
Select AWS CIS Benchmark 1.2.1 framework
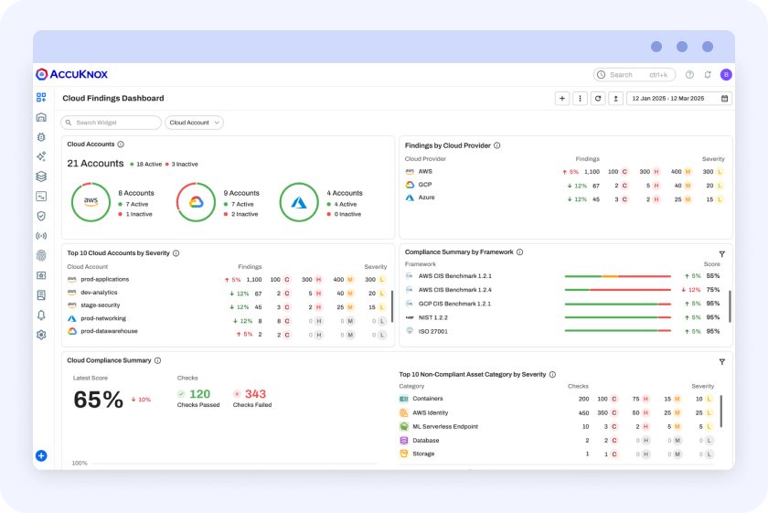coord(454,275)
